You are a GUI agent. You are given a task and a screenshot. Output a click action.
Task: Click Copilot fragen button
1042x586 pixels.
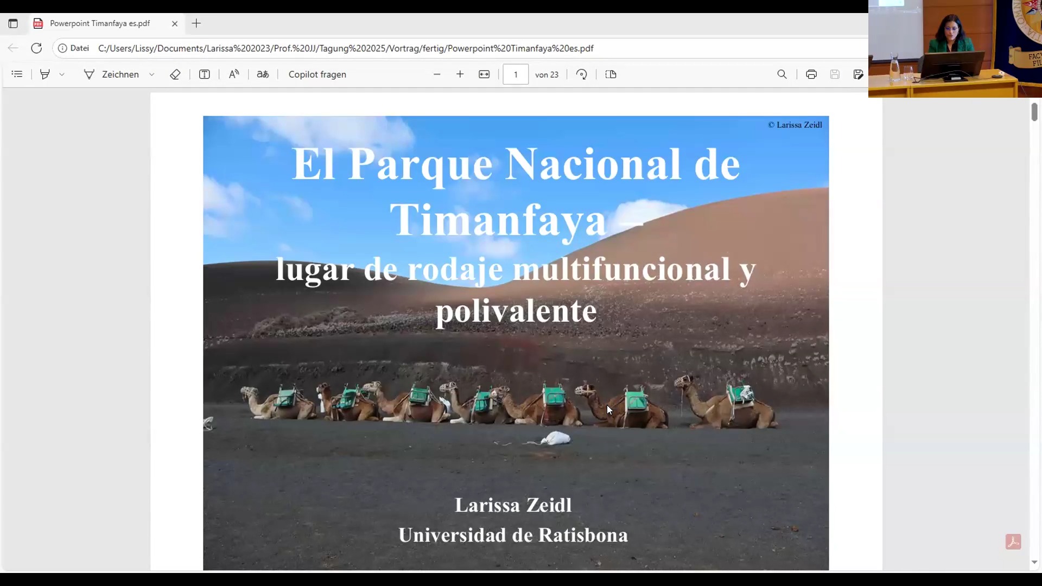point(317,74)
